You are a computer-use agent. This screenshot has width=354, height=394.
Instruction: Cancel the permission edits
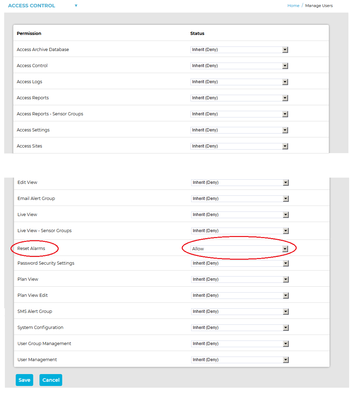coord(51,380)
